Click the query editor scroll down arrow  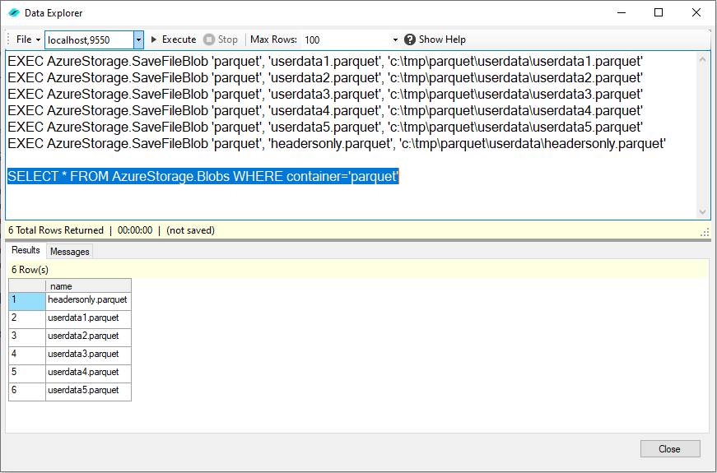(702, 212)
